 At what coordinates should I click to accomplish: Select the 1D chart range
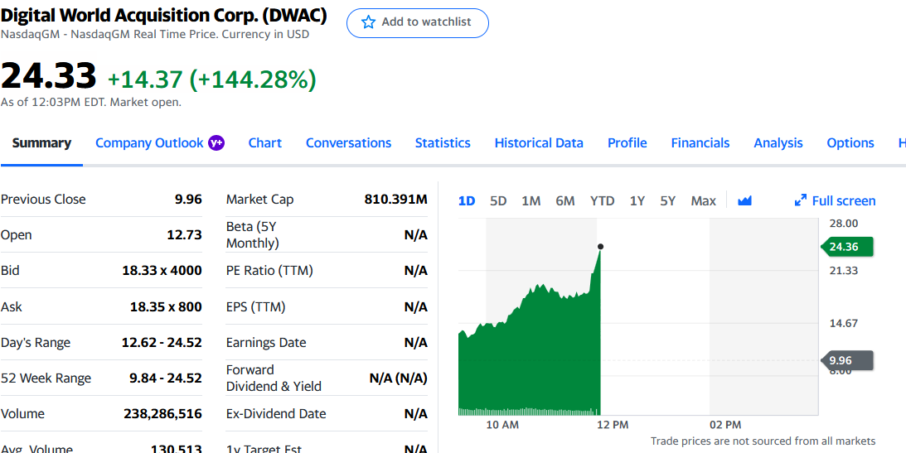click(x=467, y=200)
